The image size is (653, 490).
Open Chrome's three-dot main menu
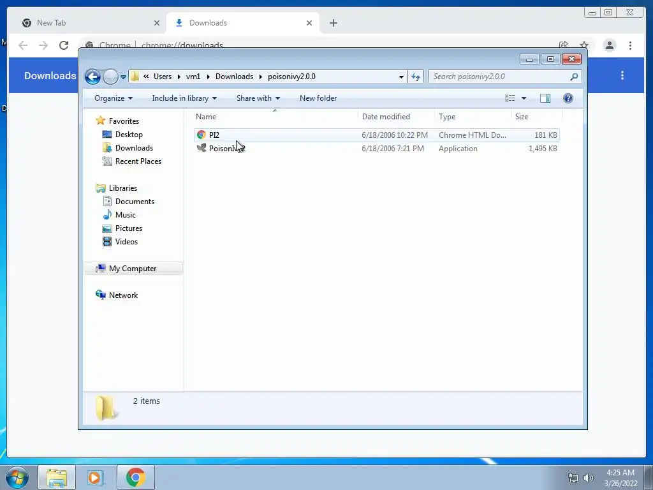pos(630,45)
